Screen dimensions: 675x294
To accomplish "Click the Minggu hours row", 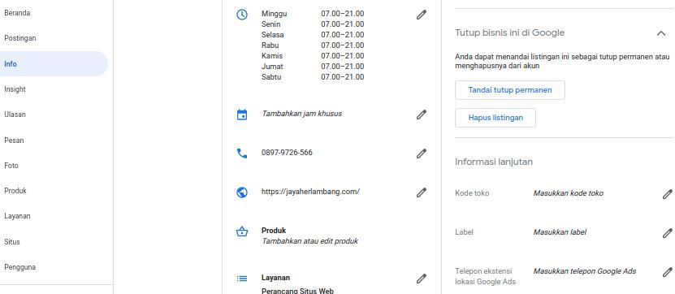I will [x=313, y=14].
